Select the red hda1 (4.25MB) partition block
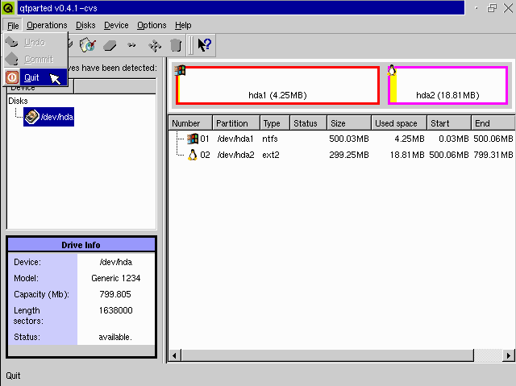 pos(277,85)
